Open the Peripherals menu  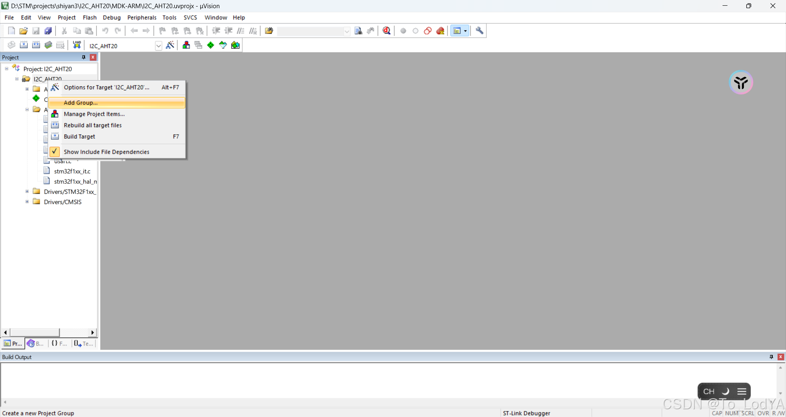point(142,18)
